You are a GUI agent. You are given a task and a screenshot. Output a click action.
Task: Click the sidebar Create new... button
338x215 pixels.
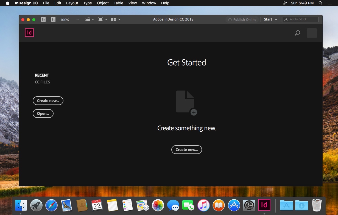pyautogui.click(x=48, y=101)
